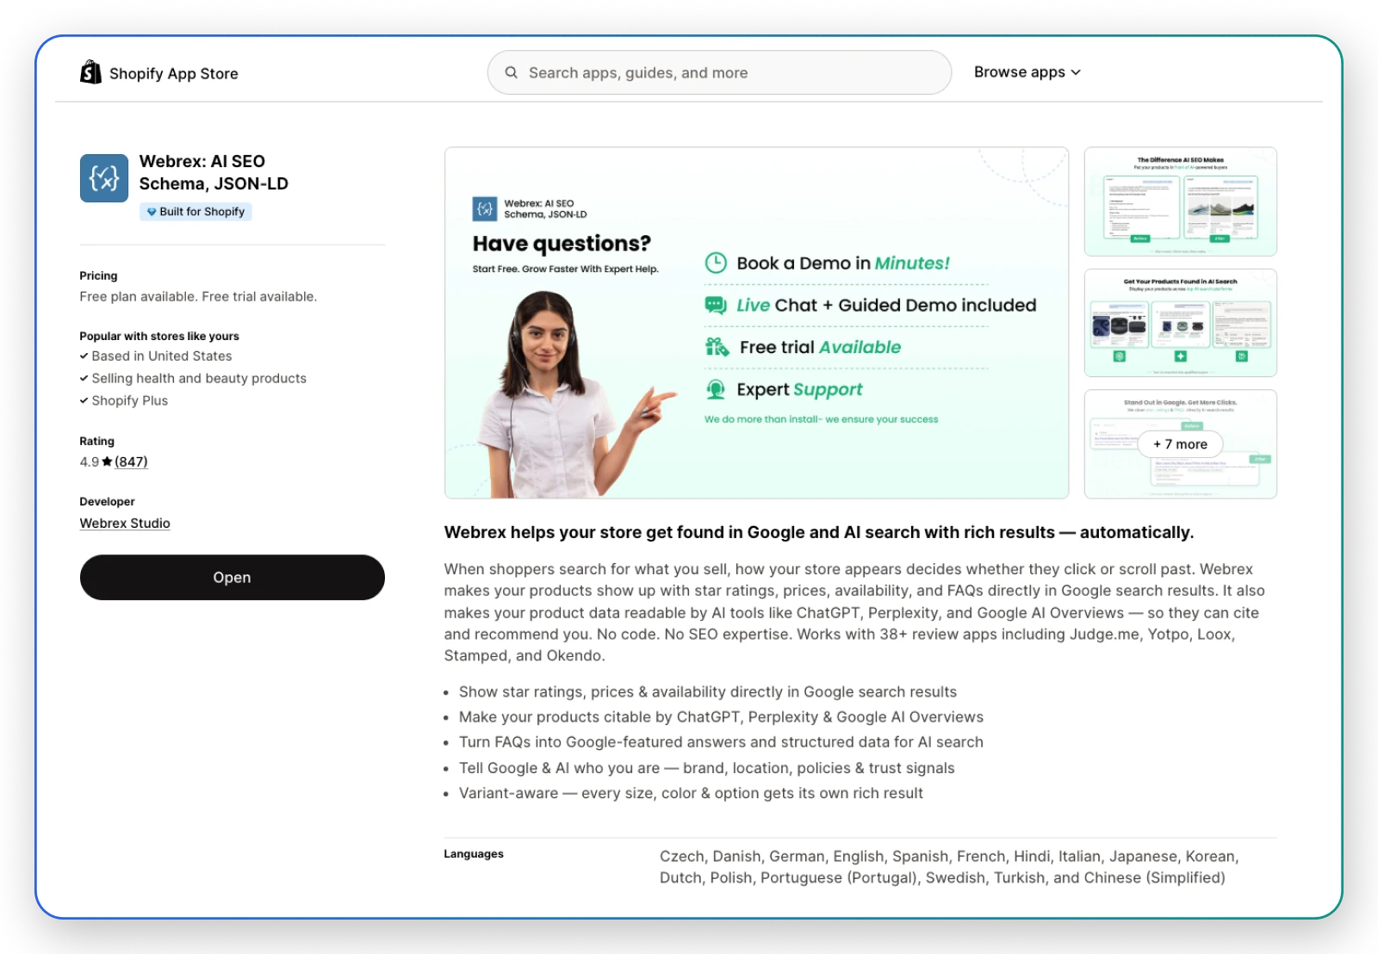Click the small Webrex logo in banner
The image size is (1378, 954).
point(485,209)
